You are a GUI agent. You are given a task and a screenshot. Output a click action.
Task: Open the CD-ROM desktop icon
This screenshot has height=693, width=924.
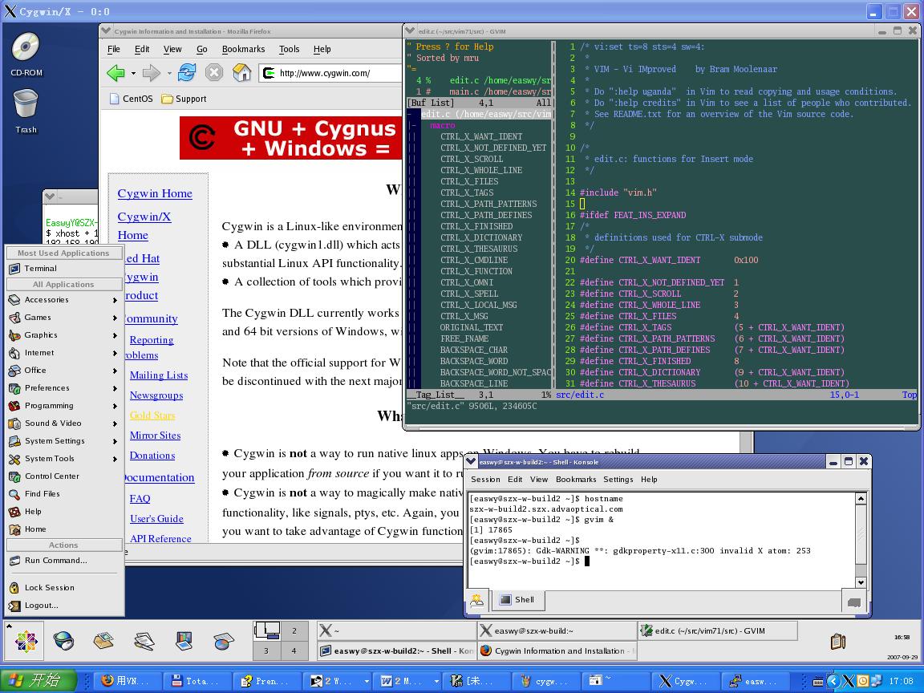(x=25, y=46)
